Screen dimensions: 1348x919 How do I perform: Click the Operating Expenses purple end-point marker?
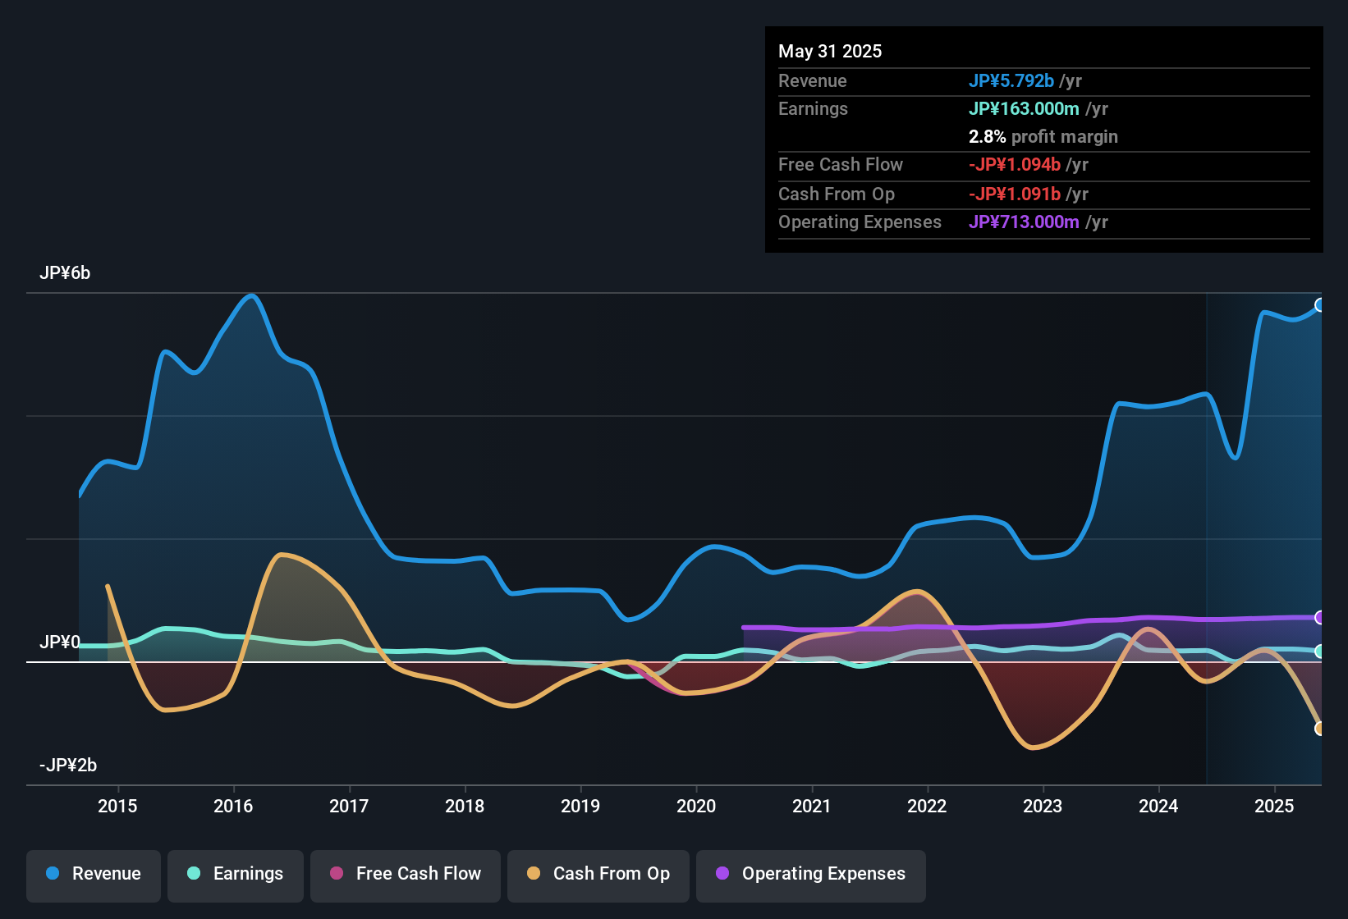pos(1320,617)
